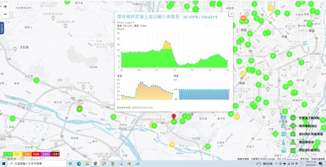This screenshot has width=326, height=167.
Task: Click the PM2.5 chart peak area
Action: point(167,45)
